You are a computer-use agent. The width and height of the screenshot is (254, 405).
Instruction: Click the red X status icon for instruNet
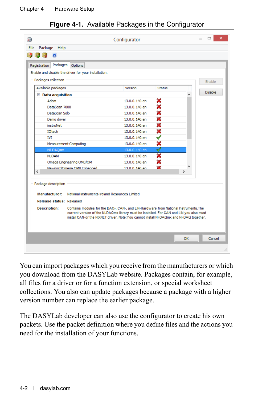click(x=159, y=125)
